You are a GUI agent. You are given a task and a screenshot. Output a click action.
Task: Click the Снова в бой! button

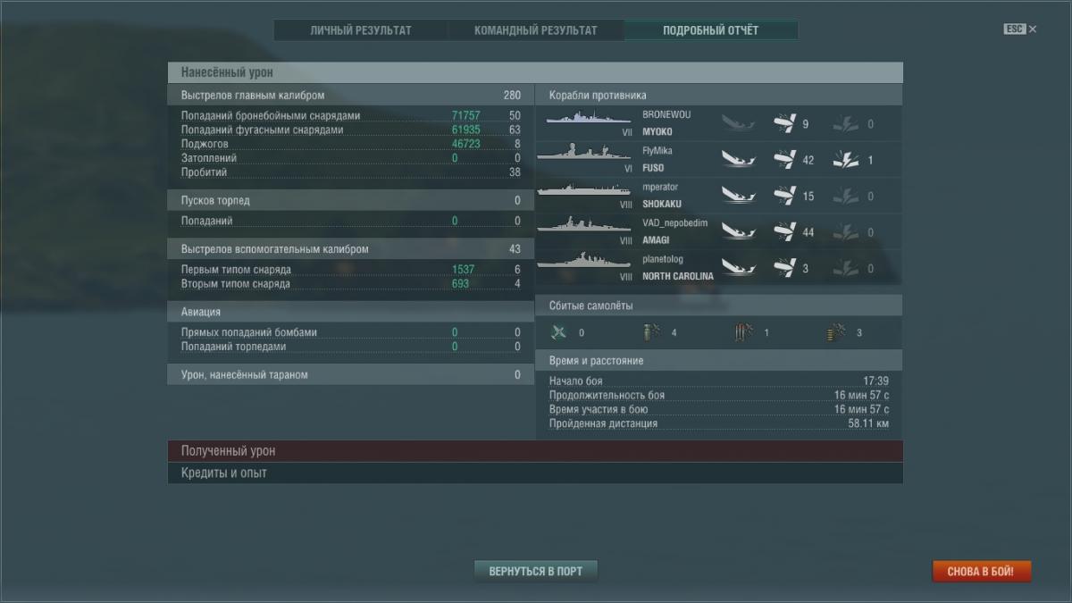coord(981,571)
